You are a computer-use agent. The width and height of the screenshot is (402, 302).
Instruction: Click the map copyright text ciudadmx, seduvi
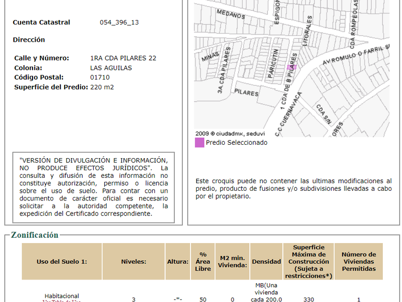[x=227, y=134]
